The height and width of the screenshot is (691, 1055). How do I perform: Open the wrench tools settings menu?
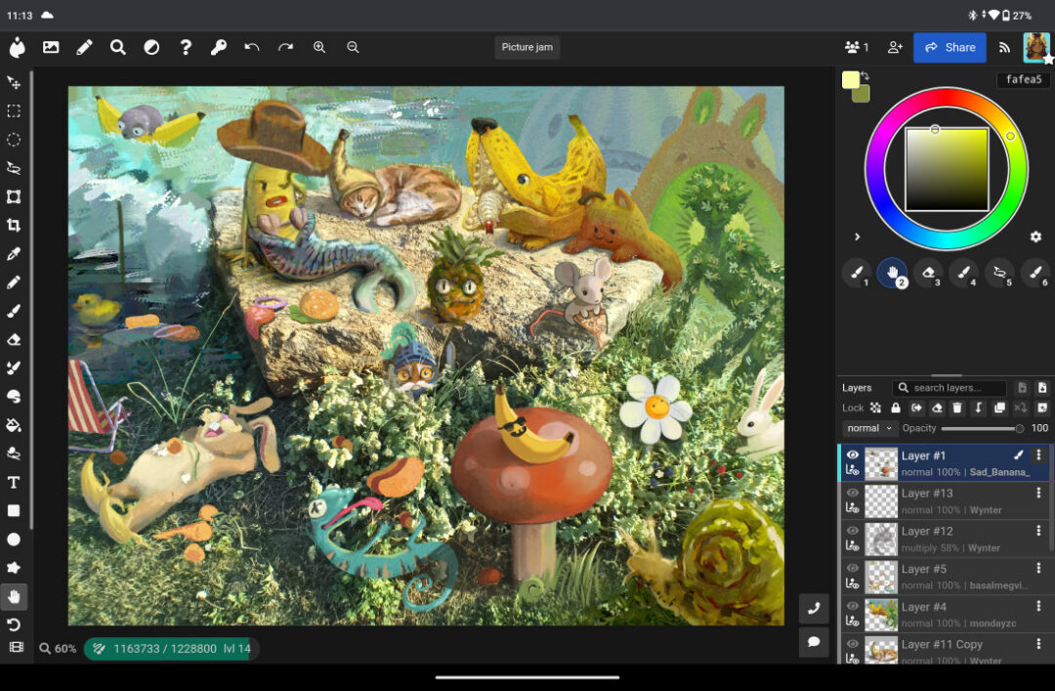tap(219, 47)
